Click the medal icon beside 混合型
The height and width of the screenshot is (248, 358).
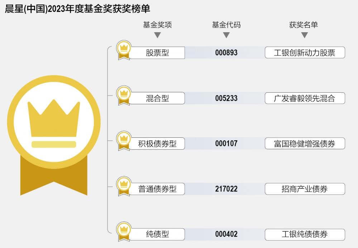[124, 96]
